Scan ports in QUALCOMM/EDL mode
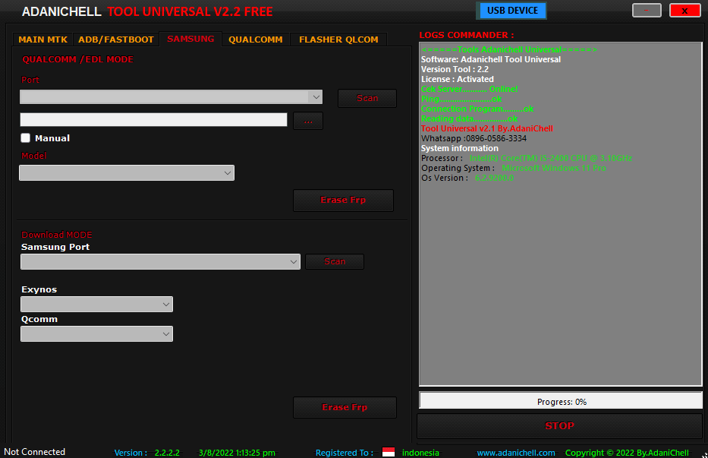The height and width of the screenshot is (458, 708). 367,98
